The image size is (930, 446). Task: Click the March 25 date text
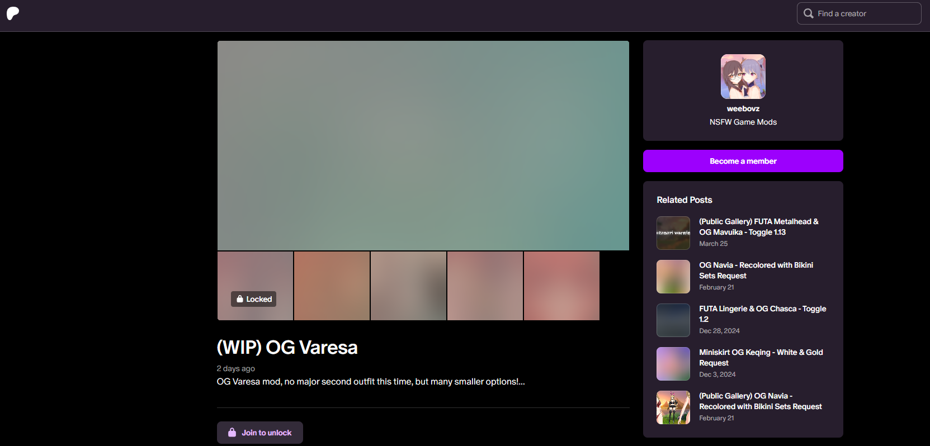coord(713,244)
